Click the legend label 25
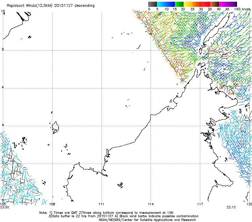This screenshot has height=222, width=252. [192, 9]
